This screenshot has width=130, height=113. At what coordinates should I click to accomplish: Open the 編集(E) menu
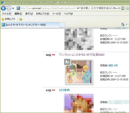coord(18,14)
